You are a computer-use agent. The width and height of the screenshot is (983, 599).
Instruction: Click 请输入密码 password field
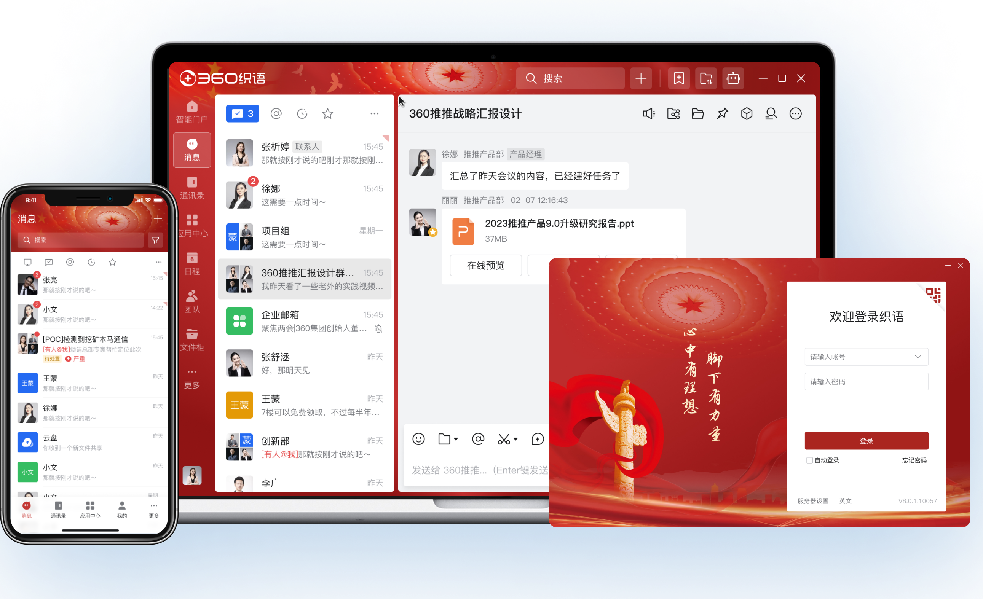(866, 382)
